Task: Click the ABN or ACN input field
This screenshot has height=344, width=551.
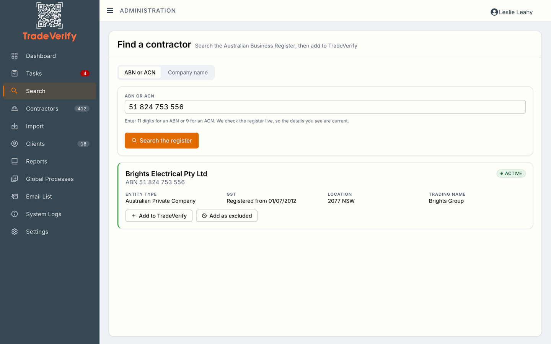Action: (x=325, y=107)
